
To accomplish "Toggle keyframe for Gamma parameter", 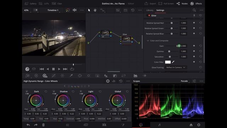I will point(194,51).
